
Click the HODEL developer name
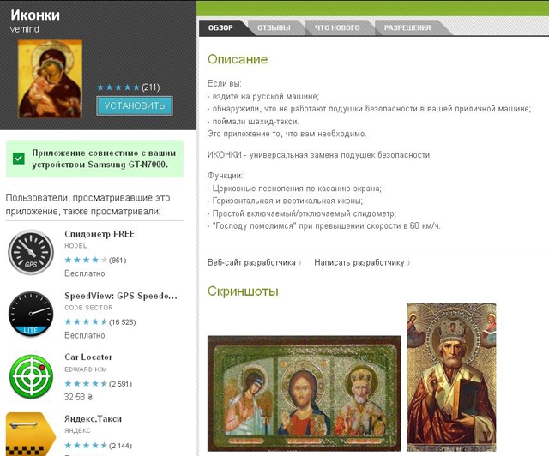click(75, 246)
